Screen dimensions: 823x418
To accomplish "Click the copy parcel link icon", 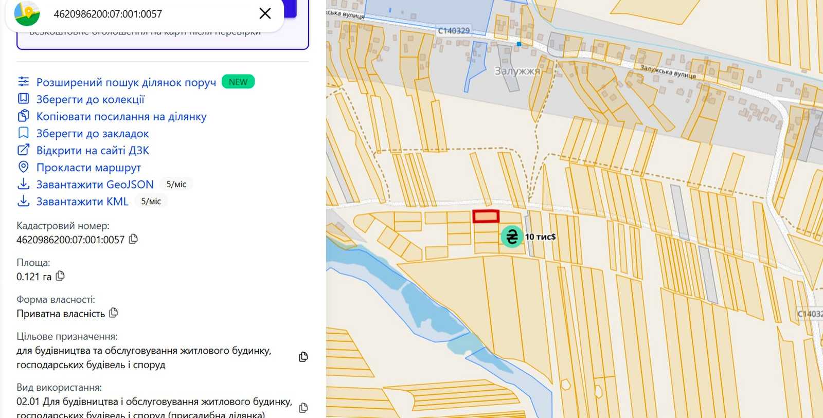I will click(x=23, y=116).
